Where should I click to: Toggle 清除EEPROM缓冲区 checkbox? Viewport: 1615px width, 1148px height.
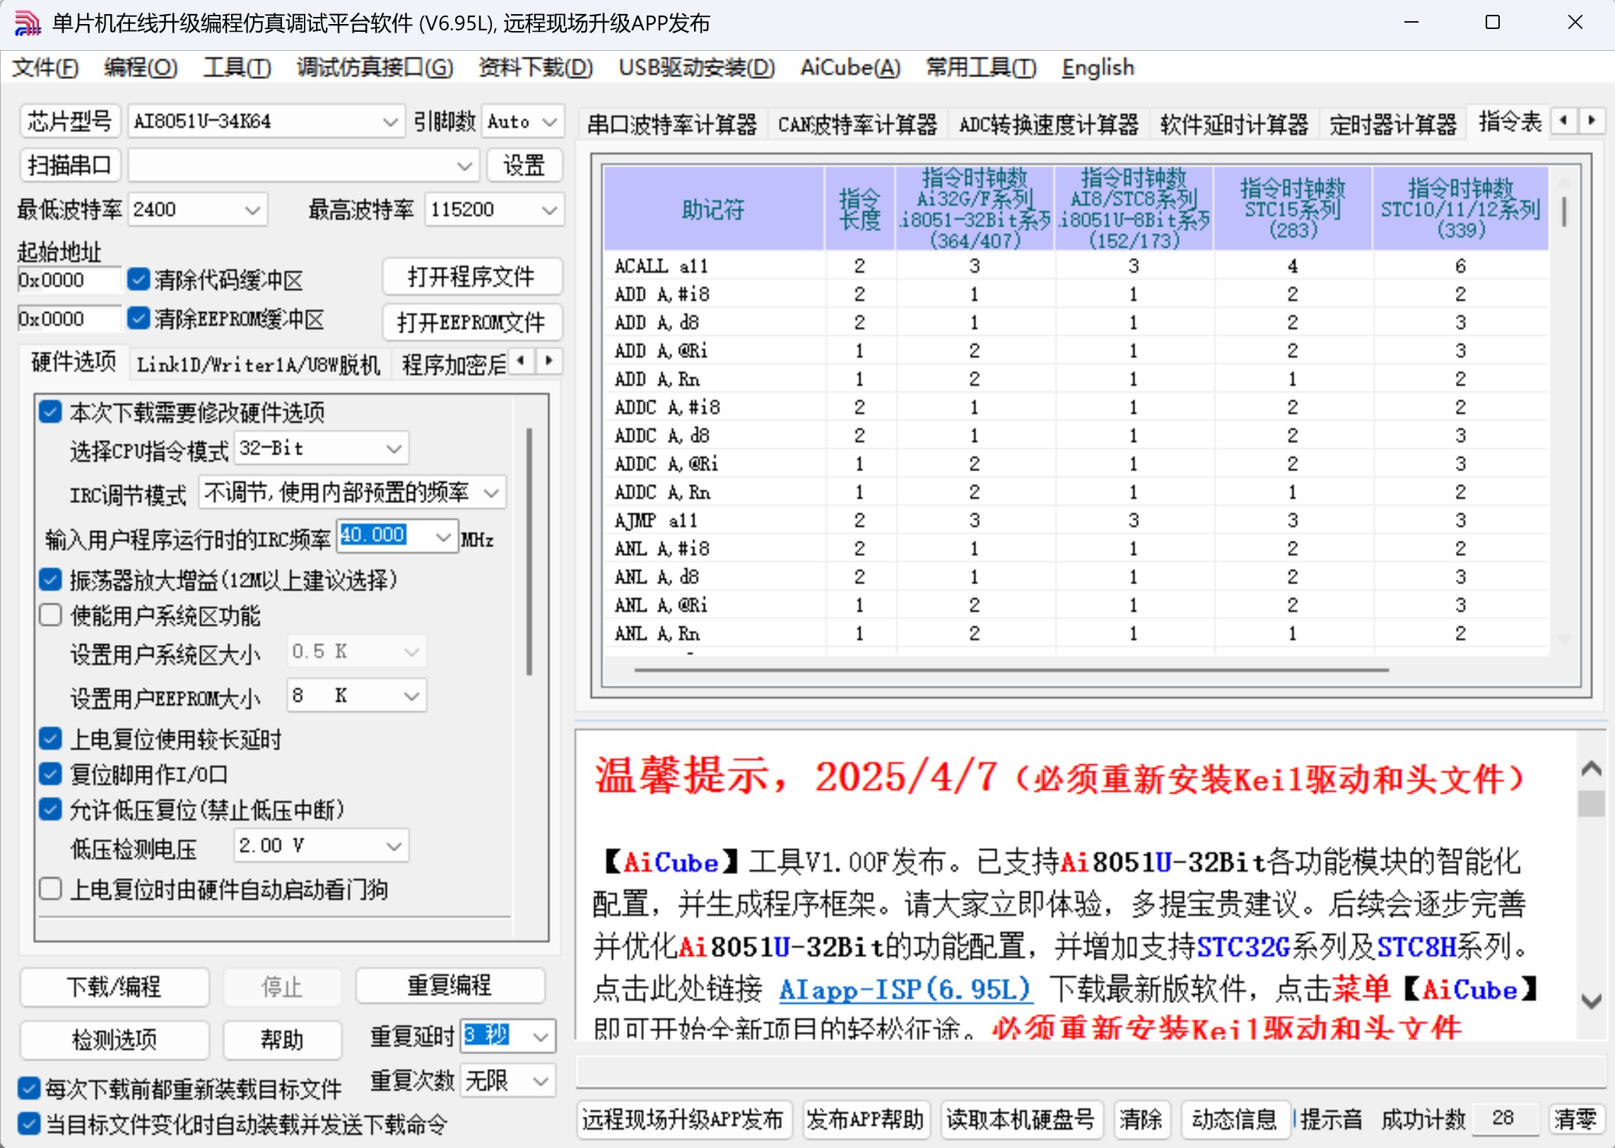coord(138,319)
